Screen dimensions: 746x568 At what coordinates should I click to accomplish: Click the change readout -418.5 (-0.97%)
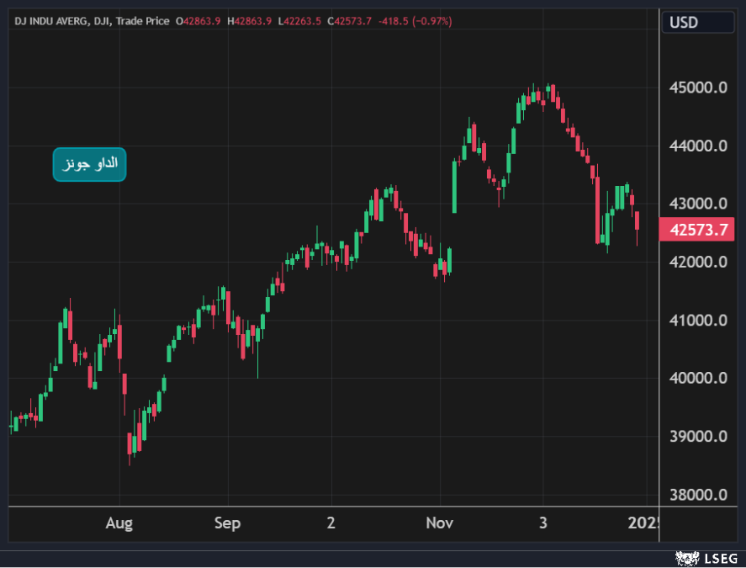tap(419, 21)
